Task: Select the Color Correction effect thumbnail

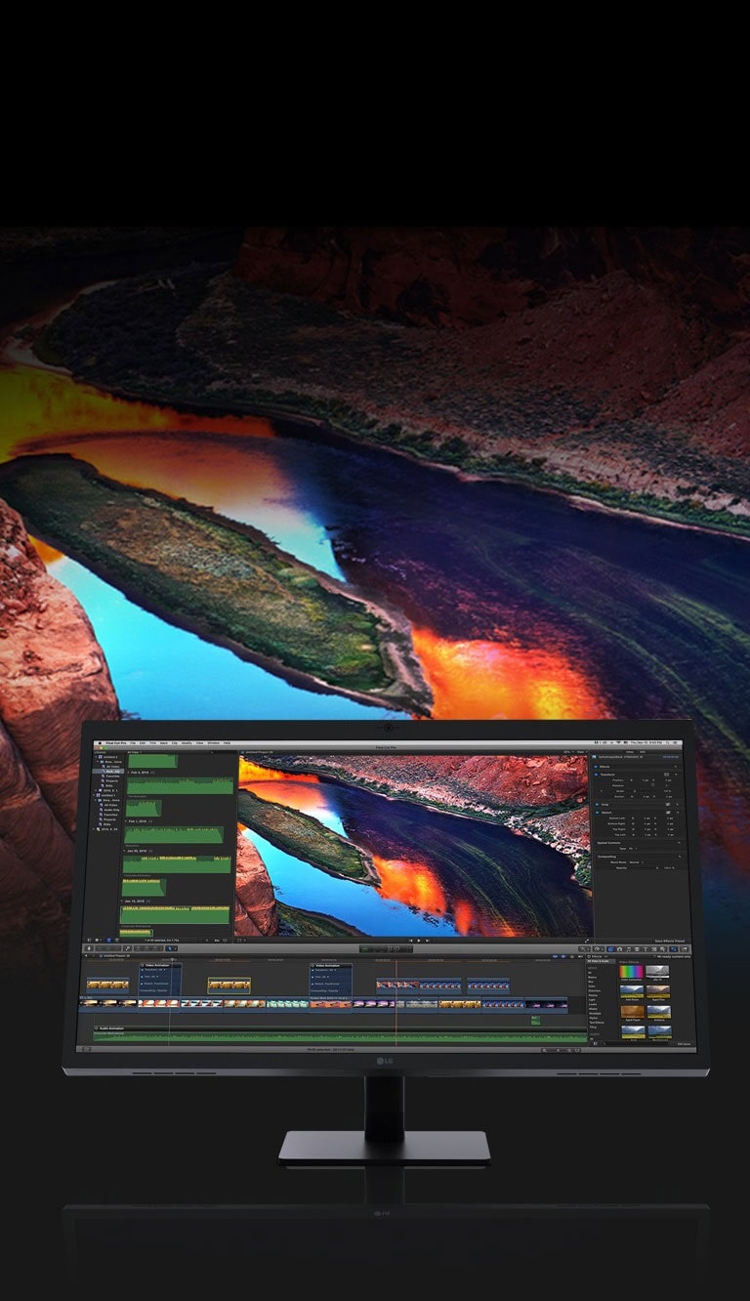Action: tap(631, 972)
